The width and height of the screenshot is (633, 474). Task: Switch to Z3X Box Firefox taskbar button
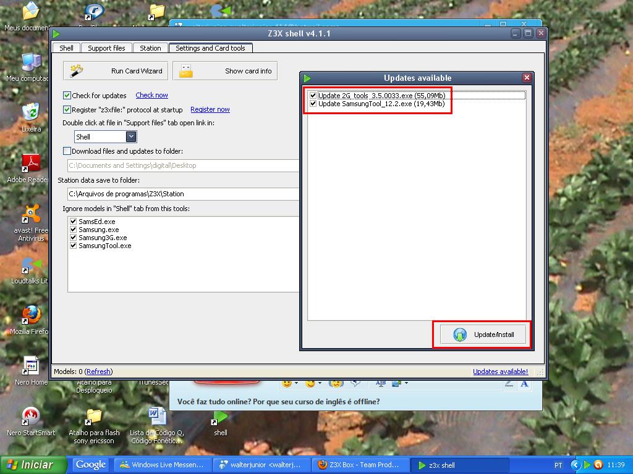pos(360,465)
